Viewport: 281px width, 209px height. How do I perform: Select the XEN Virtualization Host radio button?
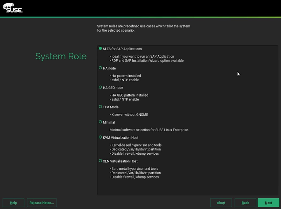(101, 161)
